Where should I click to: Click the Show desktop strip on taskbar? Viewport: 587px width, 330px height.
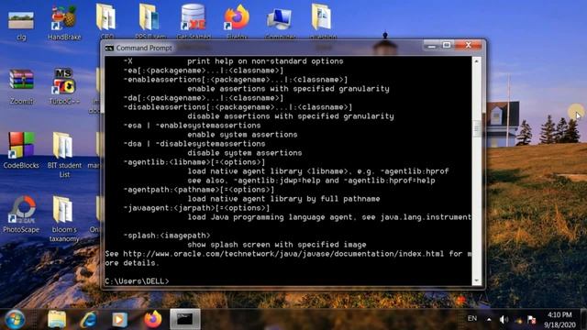[584, 320]
